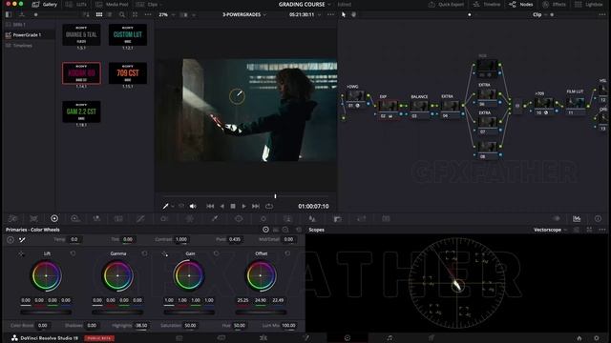Select the color picker tool below viewer
The image size is (611, 343).
[165, 206]
